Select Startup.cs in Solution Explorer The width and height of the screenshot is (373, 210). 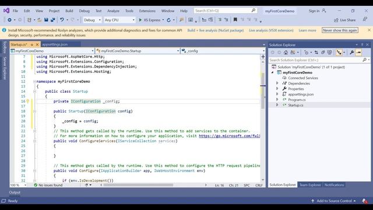pos(295,105)
